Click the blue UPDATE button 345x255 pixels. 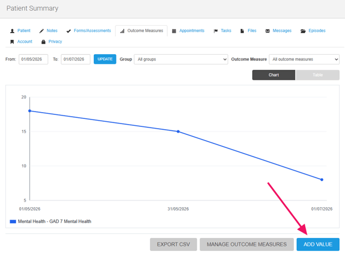[105, 59]
